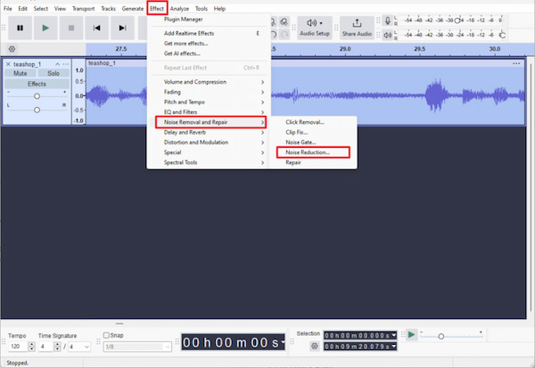Open the snap interval 1/8 dropdown
This screenshot has height=368, width=535.
(x=137, y=347)
